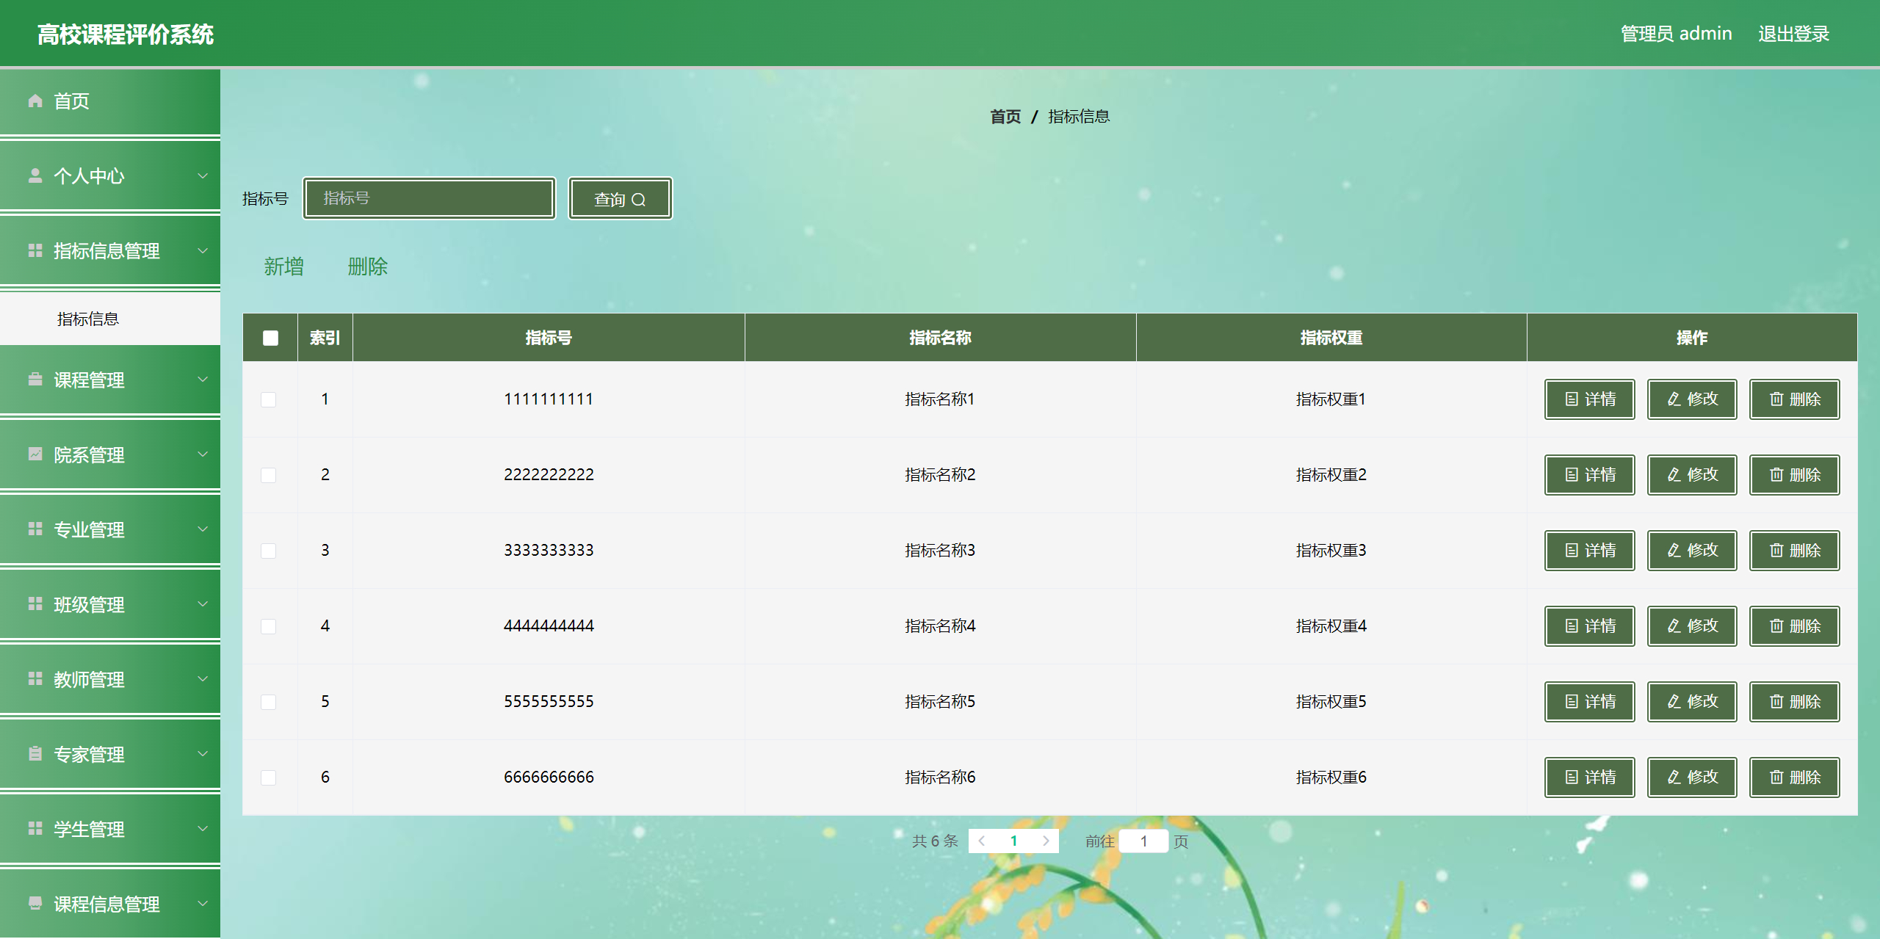Open the 指标信息 submenu item
1880x939 pixels.
pyautogui.click(x=88, y=319)
